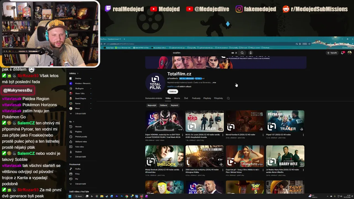Viewport: 354px width, 199px height.
Task: Clear the search field with the X icon
Action: coord(236,53)
